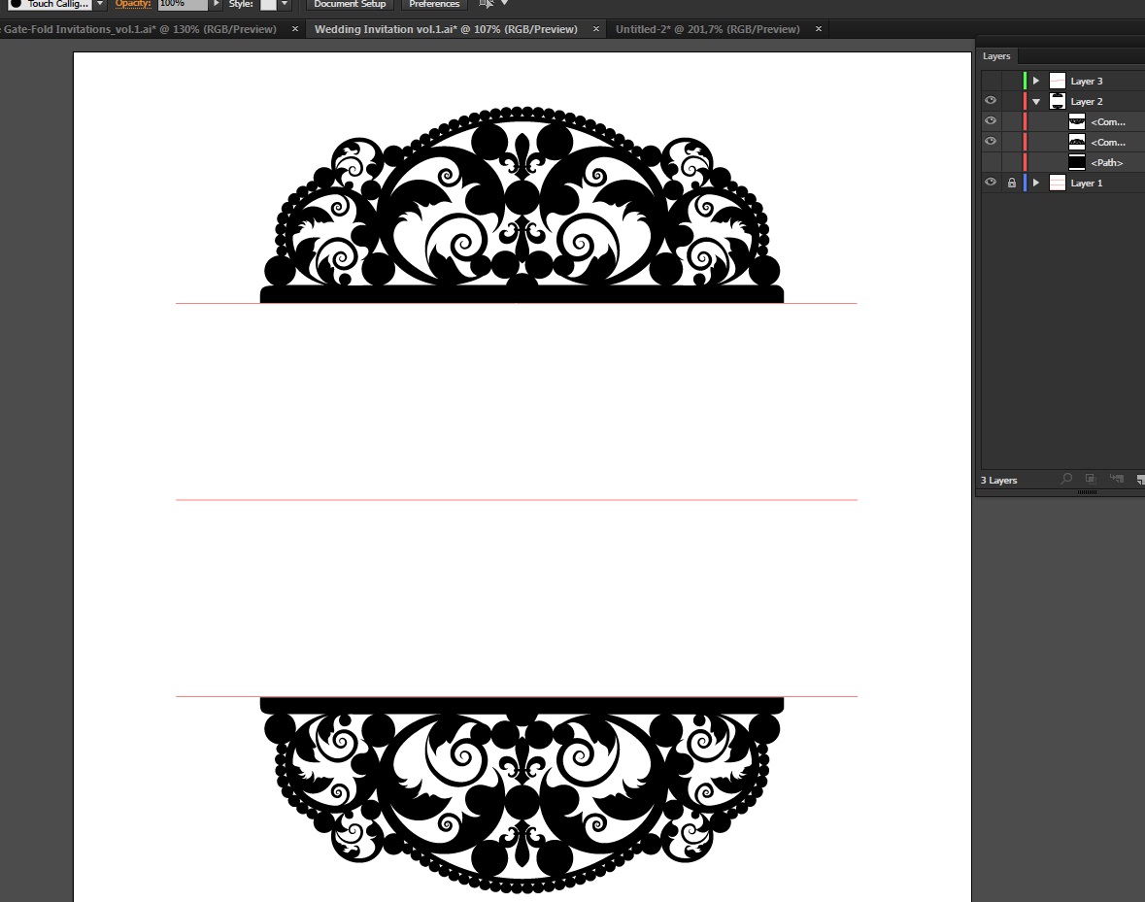Switch to Wedding Invitation vol.1.ai tab

click(x=446, y=29)
